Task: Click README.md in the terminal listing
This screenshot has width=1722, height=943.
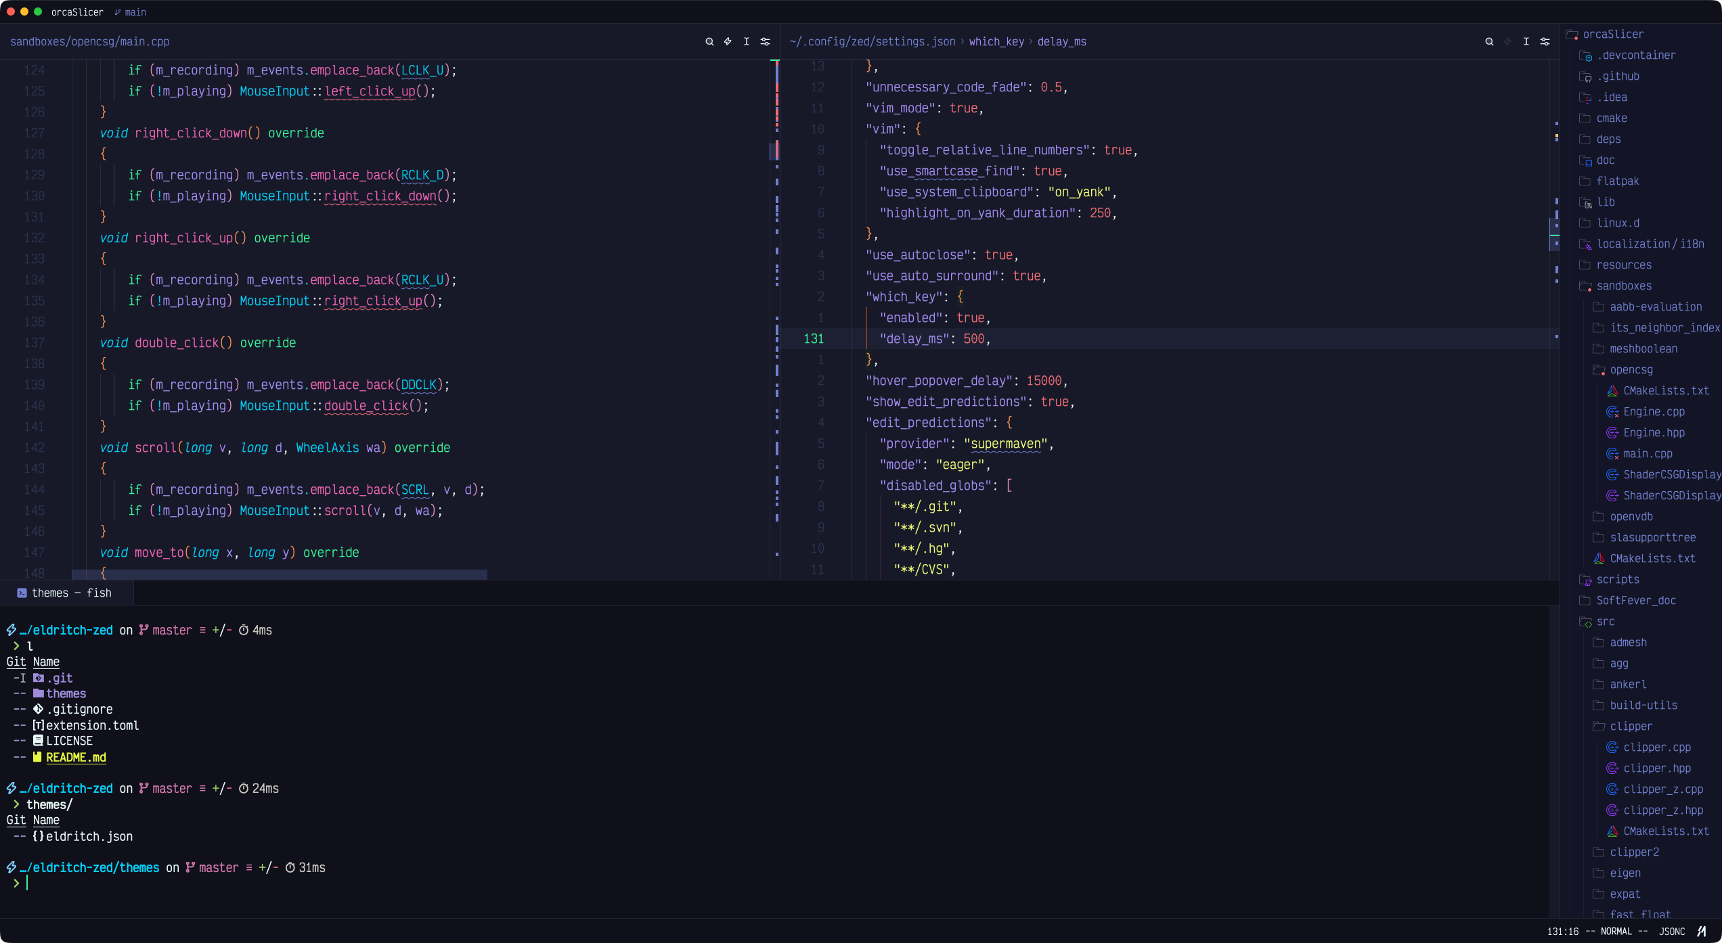Action: [76, 757]
